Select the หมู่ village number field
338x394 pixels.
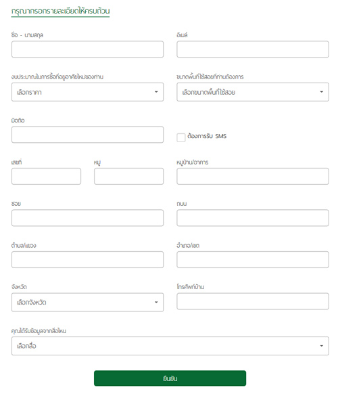[128, 177]
